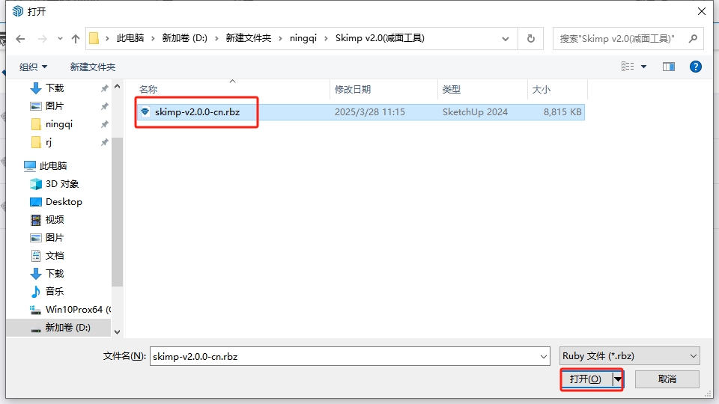Select 新加卷 (D:) in the breadcrumb
Screen dimensions: 719x404
(x=185, y=38)
